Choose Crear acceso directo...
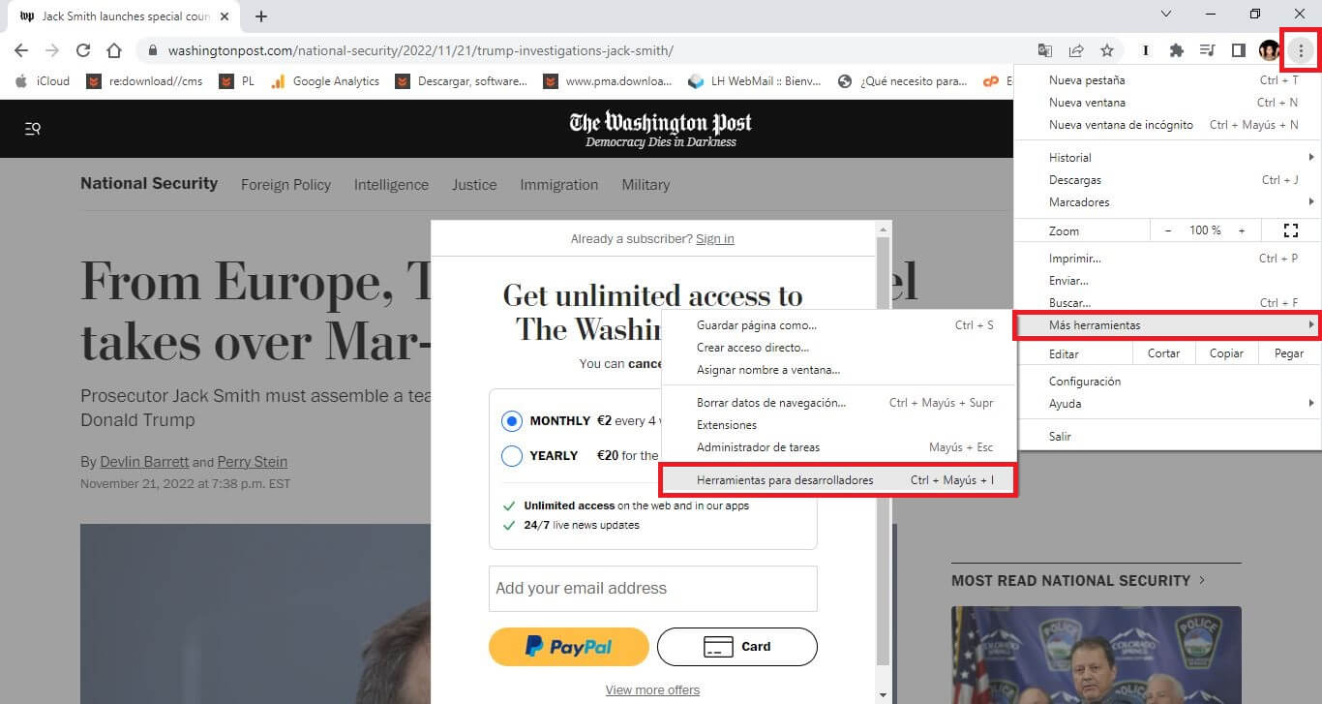Screen dimensions: 1322x704 coord(838,348)
